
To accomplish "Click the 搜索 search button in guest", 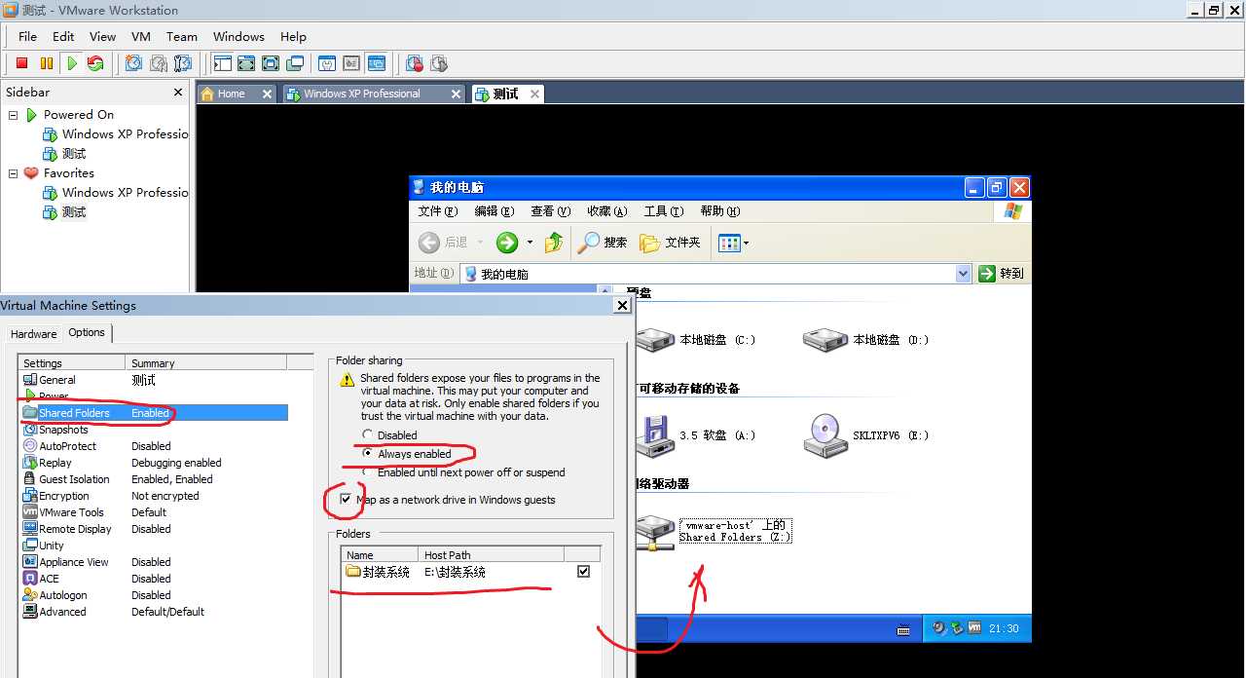I will click(604, 243).
